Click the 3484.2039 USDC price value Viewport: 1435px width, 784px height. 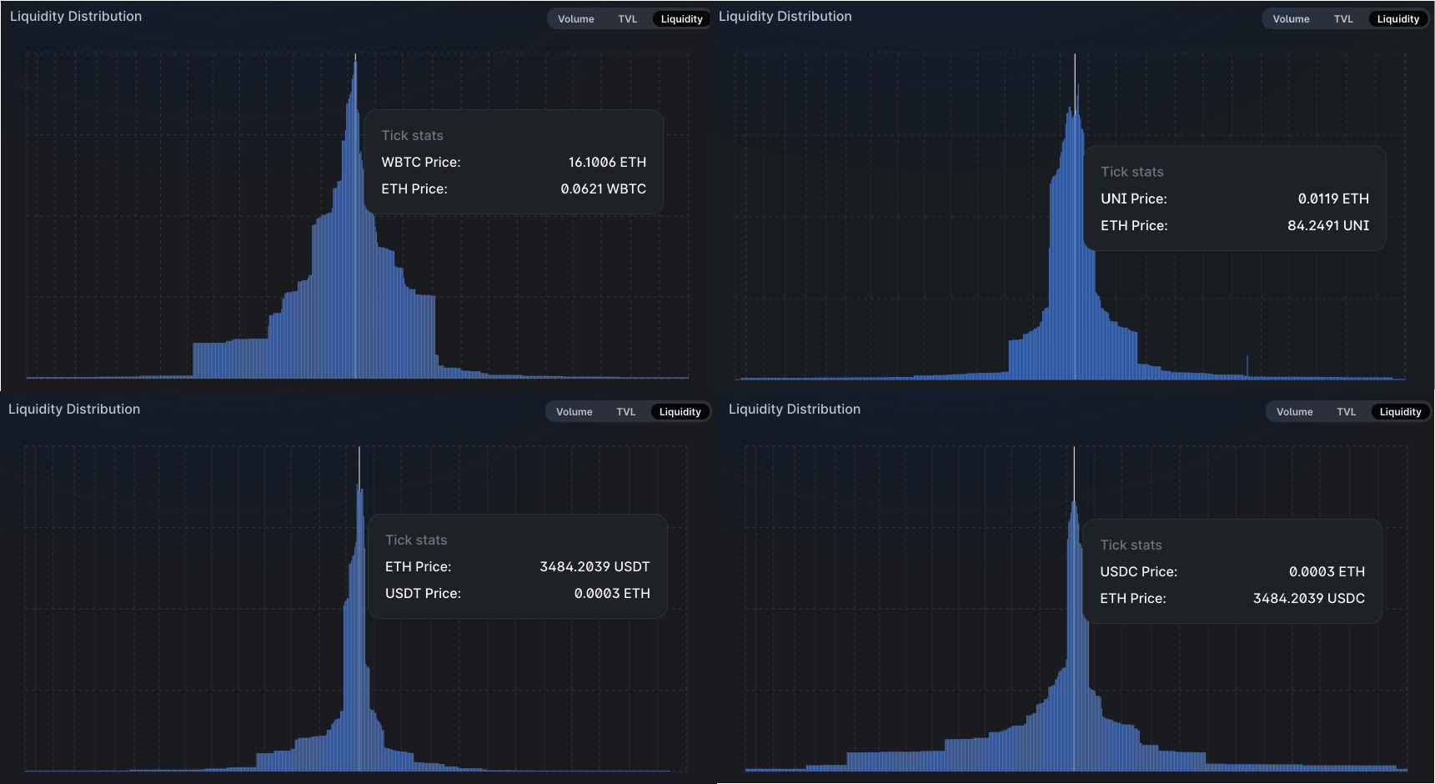[x=1309, y=598]
